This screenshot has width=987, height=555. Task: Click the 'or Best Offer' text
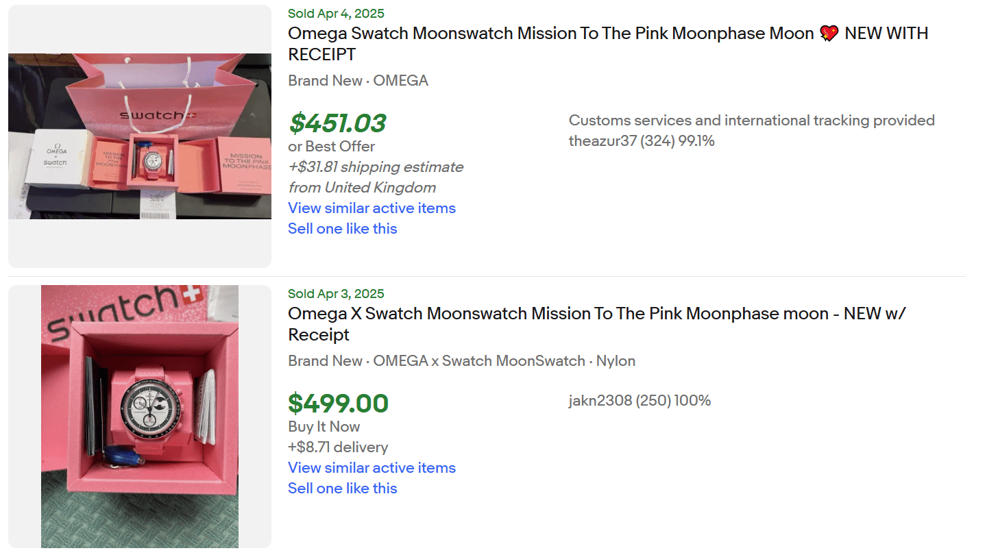[x=332, y=147]
